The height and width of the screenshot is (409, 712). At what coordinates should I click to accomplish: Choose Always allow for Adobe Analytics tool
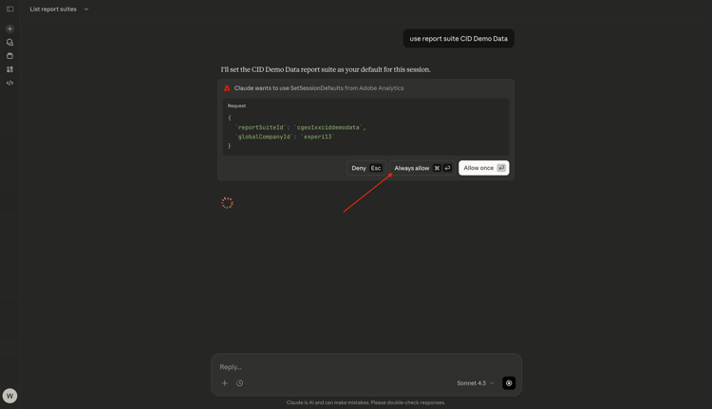[x=422, y=168]
